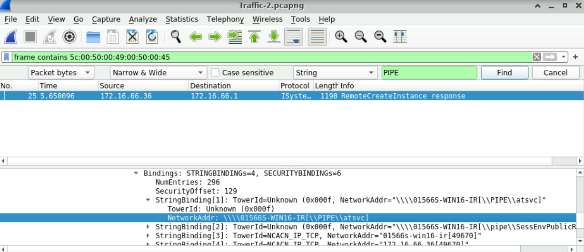
Task: Click the Find a packet magnifier icon
Action: (x=176, y=37)
